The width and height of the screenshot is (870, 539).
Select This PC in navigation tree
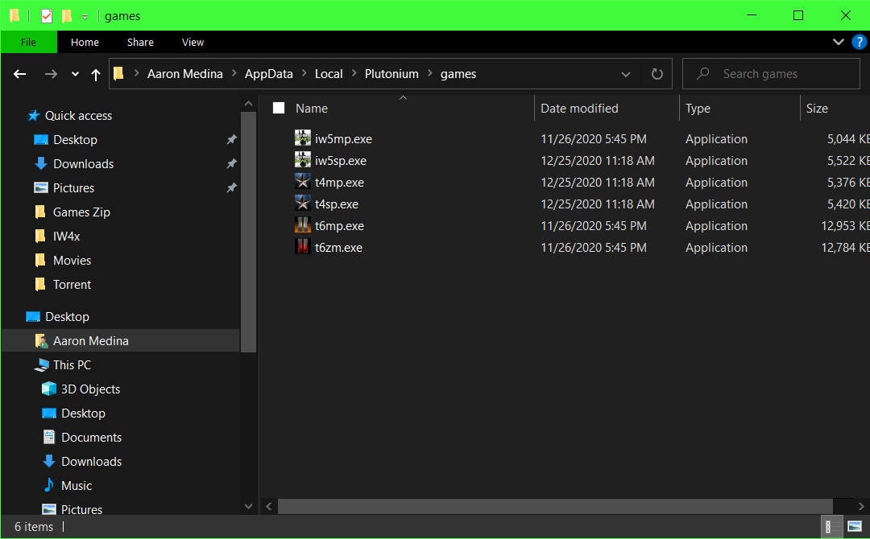[x=72, y=364]
